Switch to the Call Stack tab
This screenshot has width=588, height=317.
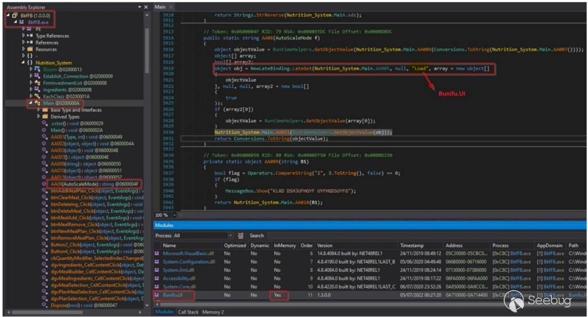[188, 312]
